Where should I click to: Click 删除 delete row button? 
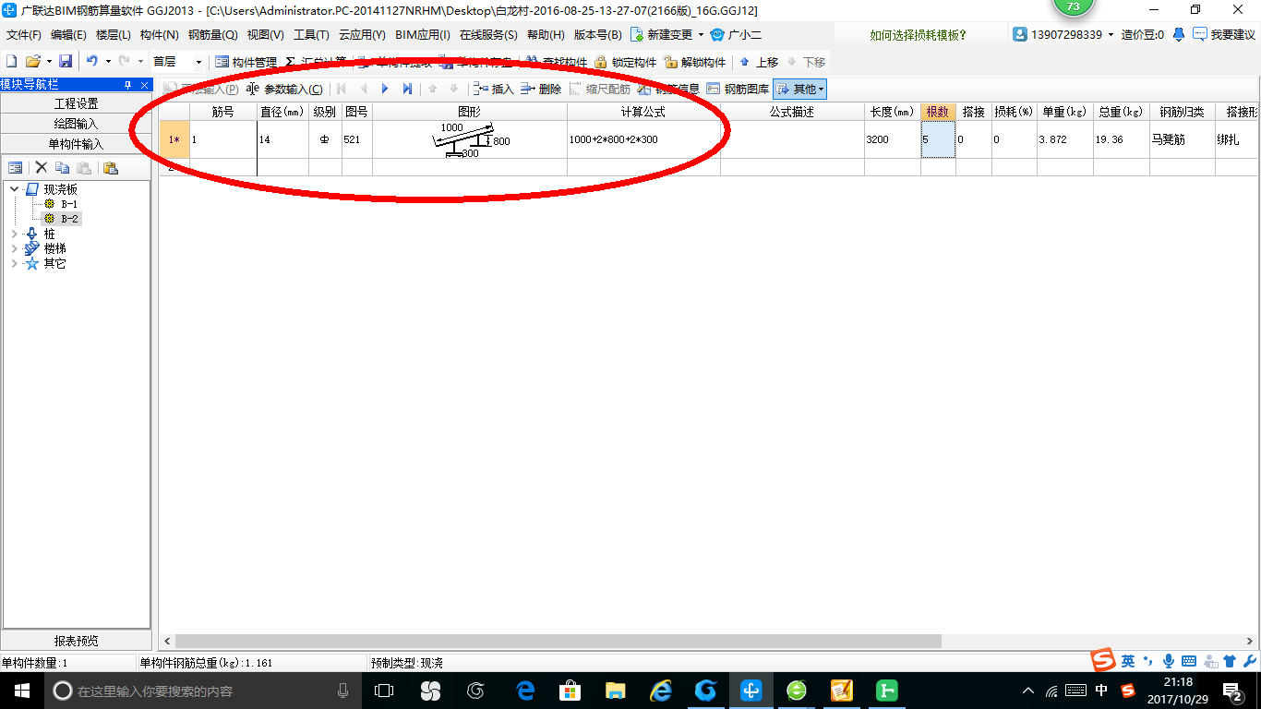(x=541, y=89)
